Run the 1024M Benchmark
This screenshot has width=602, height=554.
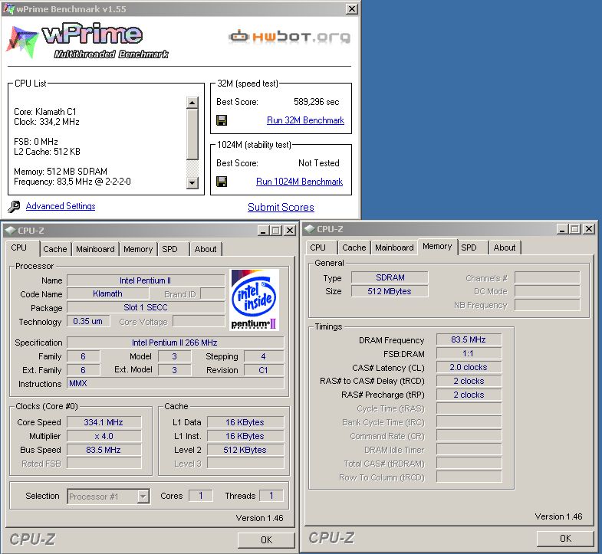tap(299, 182)
